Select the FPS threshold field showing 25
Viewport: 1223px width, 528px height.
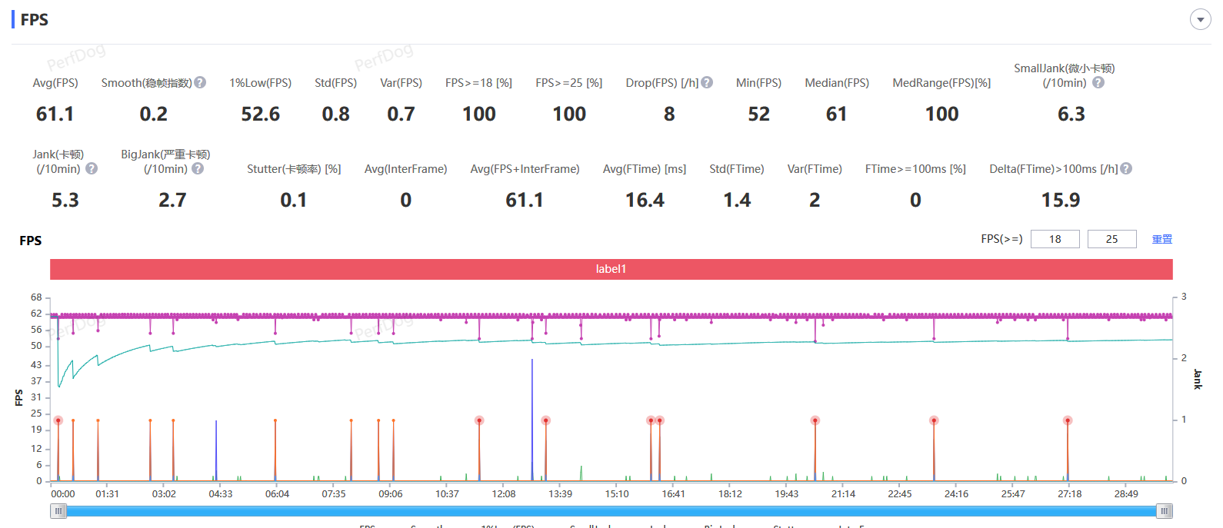(x=1111, y=239)
